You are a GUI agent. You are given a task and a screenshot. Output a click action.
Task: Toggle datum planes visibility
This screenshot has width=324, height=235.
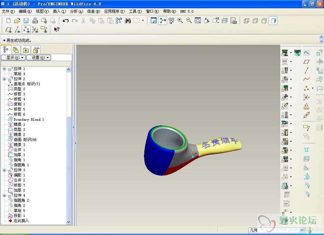pyautogui.click(x=9, y=29)
